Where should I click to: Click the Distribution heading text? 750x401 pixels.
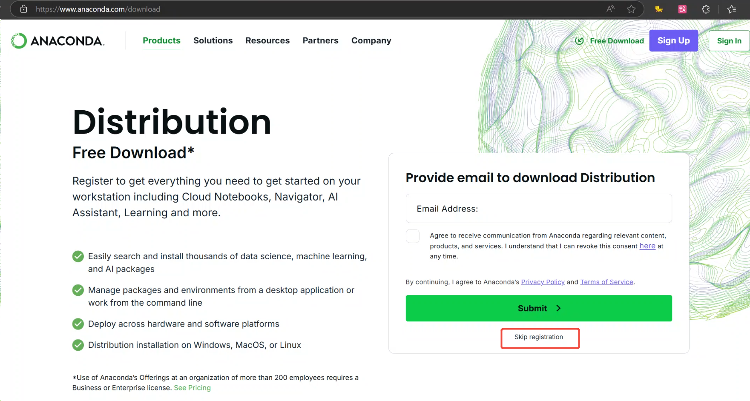pos(172,122)
